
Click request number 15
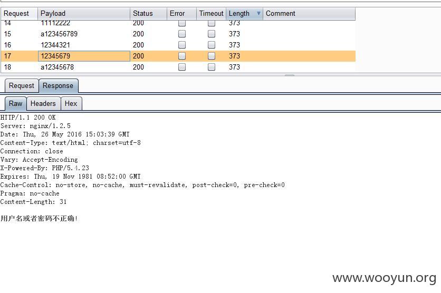[7, 34]
